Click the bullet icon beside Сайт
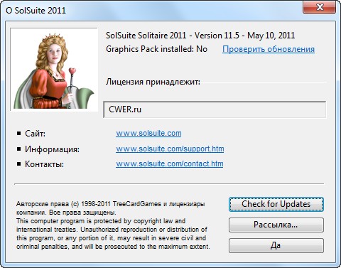 pos(19,134)
